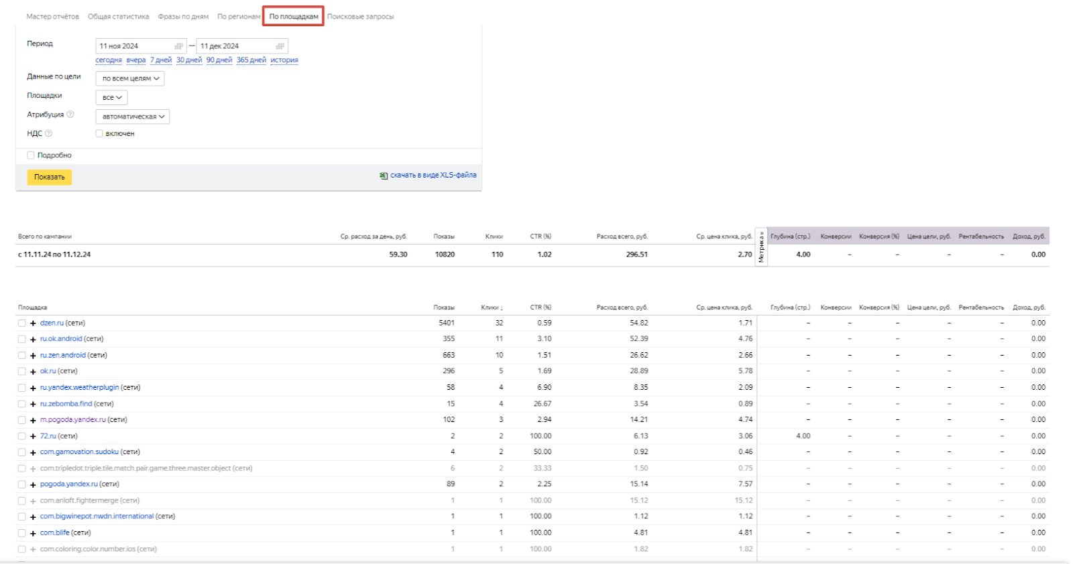This screenshot has height=564, width=1073.
Task: Expand dzen.ru row plus icon
Action: pyautogui.click(x=33, y=323)
